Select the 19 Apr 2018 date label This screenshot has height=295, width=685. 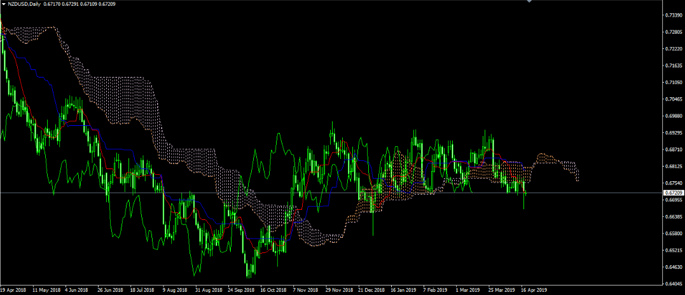[13, 289]
